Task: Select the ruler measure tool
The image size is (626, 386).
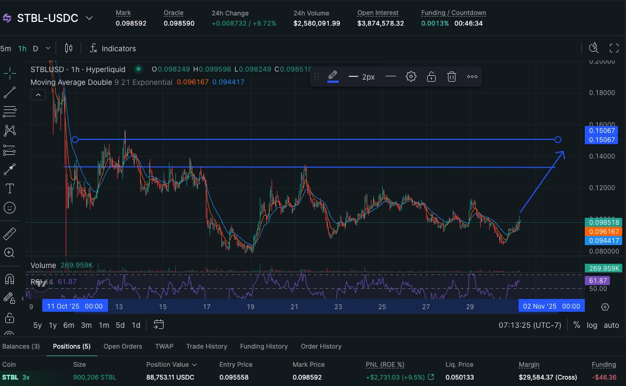Action: click(x=10, y=233)
